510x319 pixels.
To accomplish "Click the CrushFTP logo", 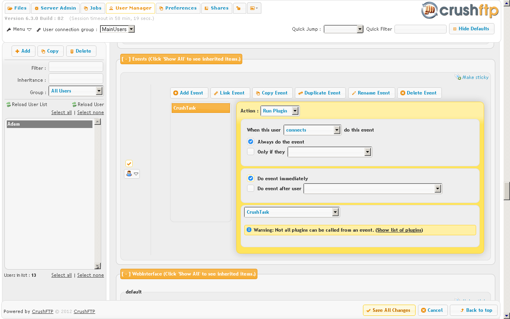I will 459,11.
